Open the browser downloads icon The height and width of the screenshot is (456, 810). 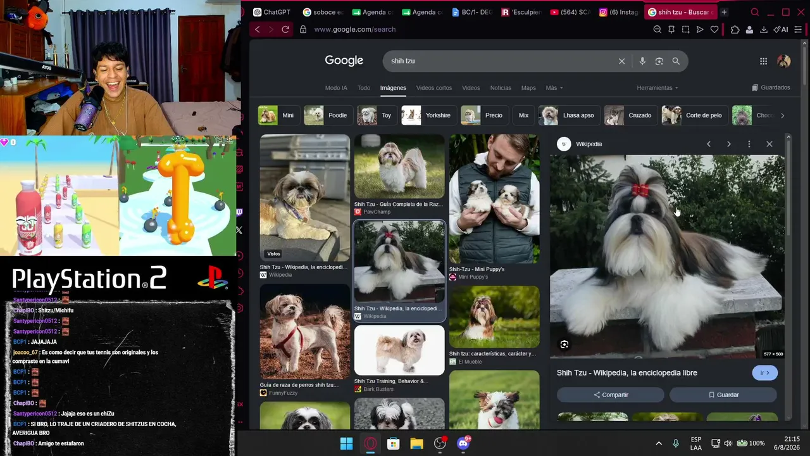point(764,29)
